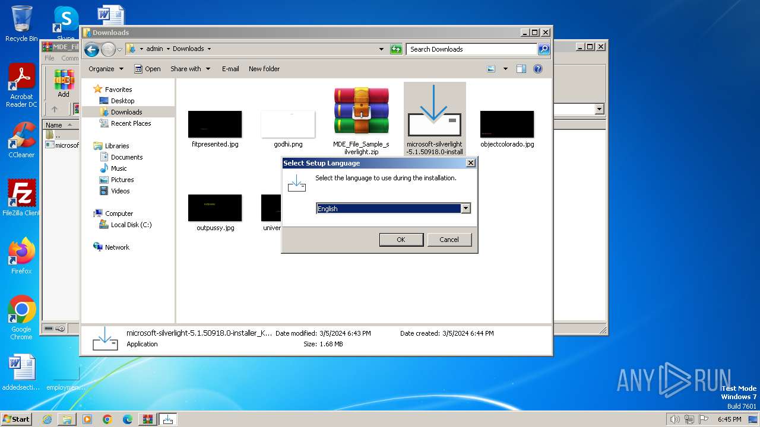Select Downloads in navigation pane

click(x=126, y=112)
